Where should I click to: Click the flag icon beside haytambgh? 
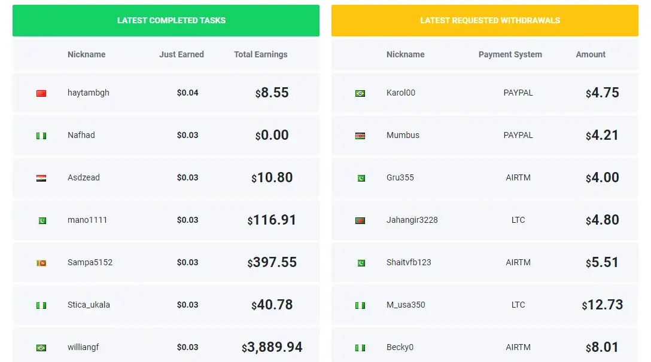[41, 93]
